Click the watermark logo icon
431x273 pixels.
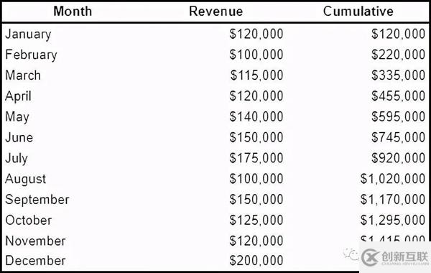pos(370,257)
